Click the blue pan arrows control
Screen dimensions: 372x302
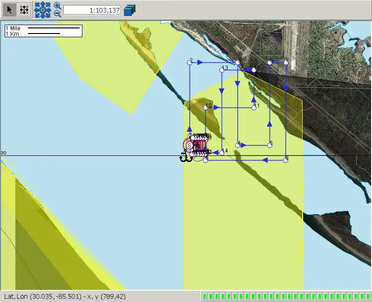click(x=43, y=10)
